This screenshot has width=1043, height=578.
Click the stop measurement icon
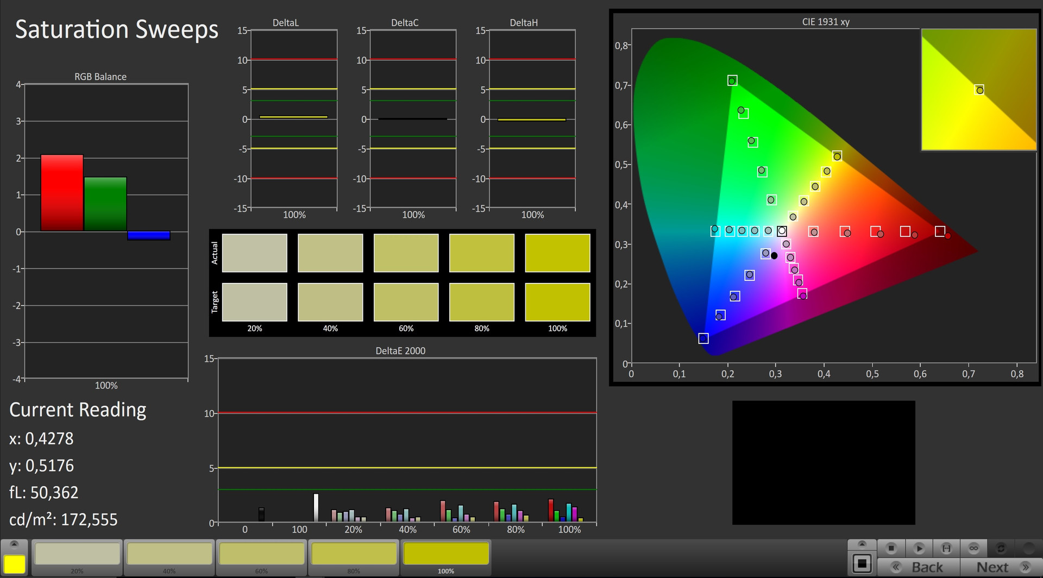point(891,548)
